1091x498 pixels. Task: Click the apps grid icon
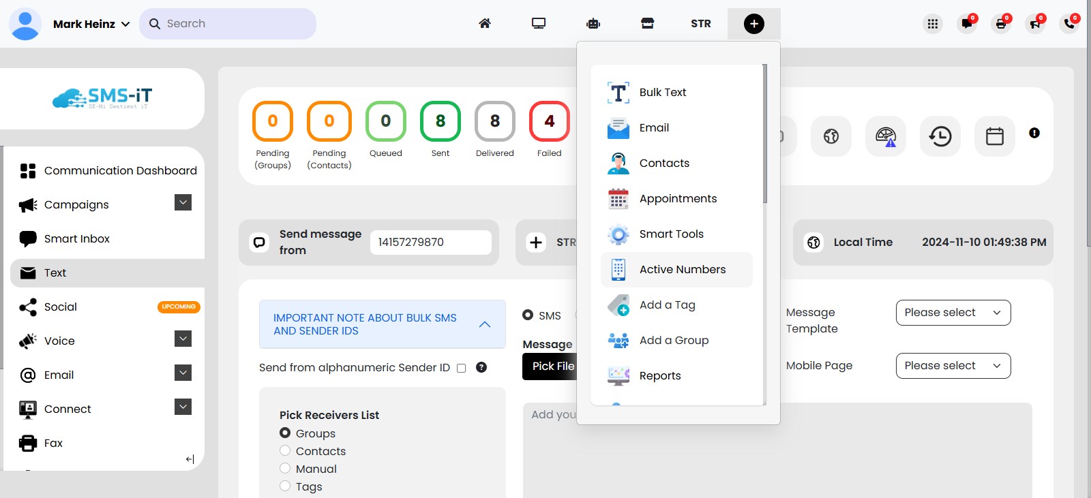click(x=932, y=24)
